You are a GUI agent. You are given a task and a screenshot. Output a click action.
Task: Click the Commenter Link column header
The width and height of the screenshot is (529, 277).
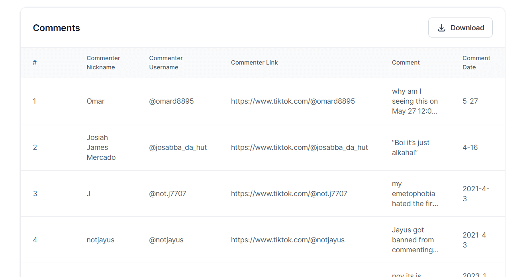254,63
